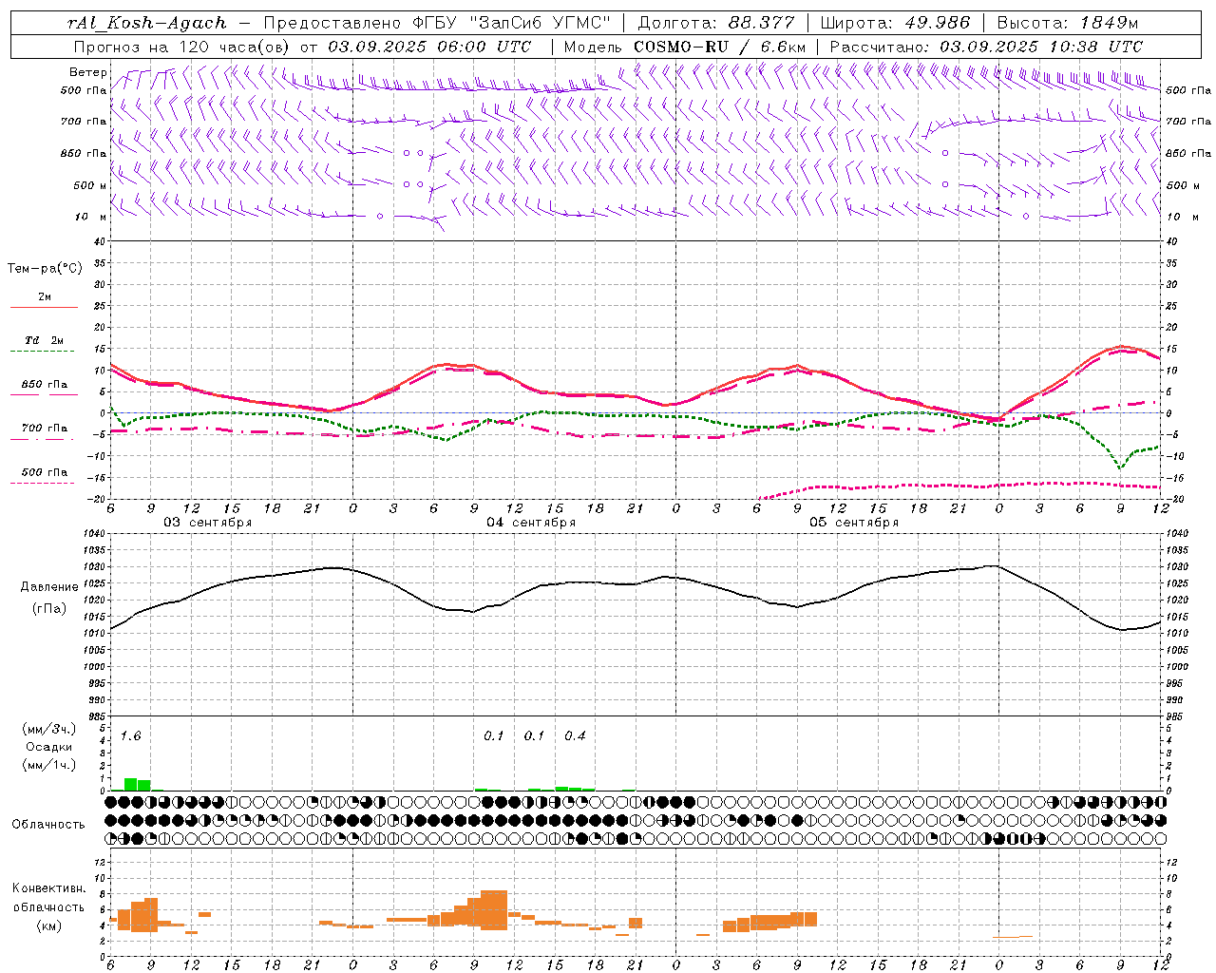
Task: Click the 0.4 precipitation amount value
Action: [x=575, y=736]
